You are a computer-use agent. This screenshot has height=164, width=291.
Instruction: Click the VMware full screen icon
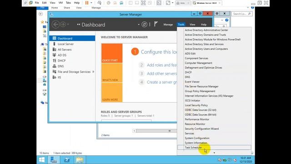pos(143,3)
